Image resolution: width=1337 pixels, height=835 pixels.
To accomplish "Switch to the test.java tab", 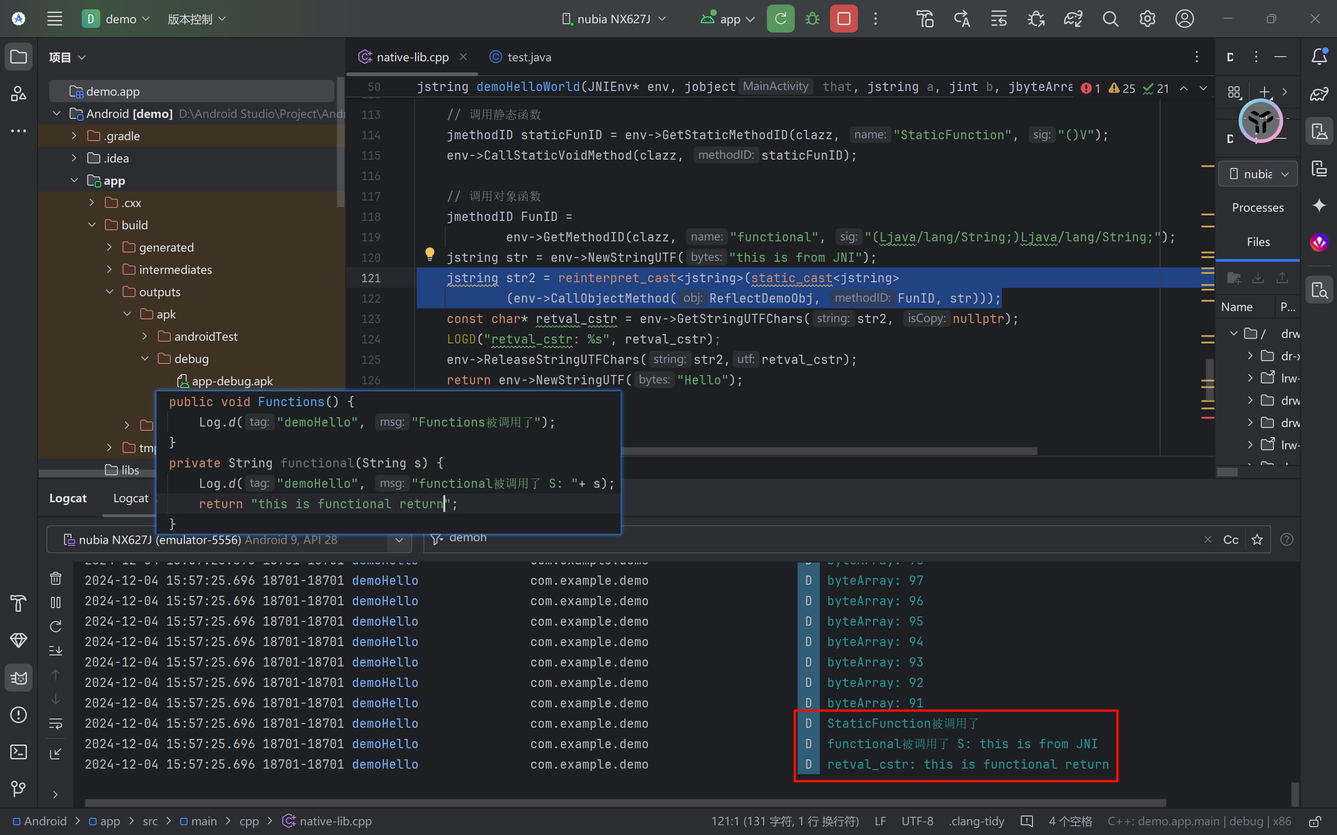I will point(528,57).
